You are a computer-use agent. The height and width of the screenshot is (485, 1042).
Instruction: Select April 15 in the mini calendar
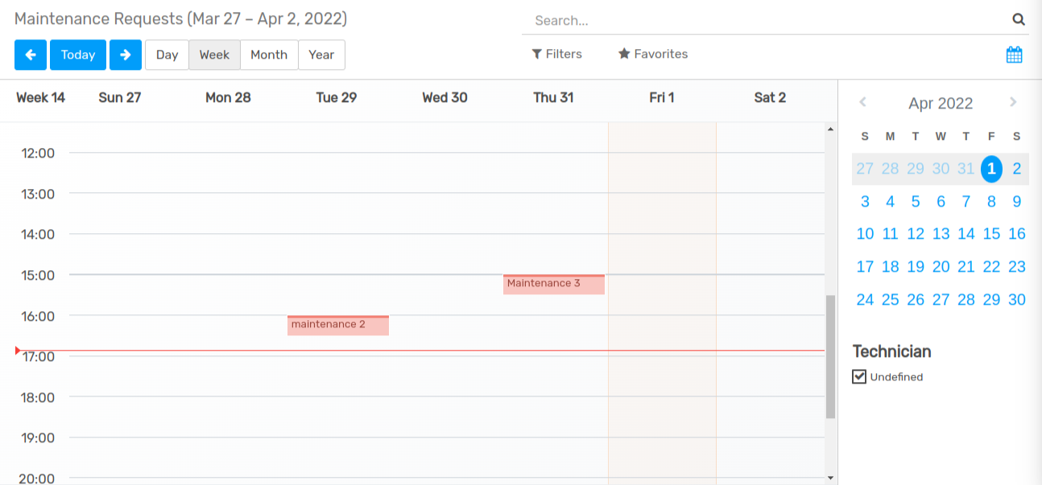click(x=991, y=233)
